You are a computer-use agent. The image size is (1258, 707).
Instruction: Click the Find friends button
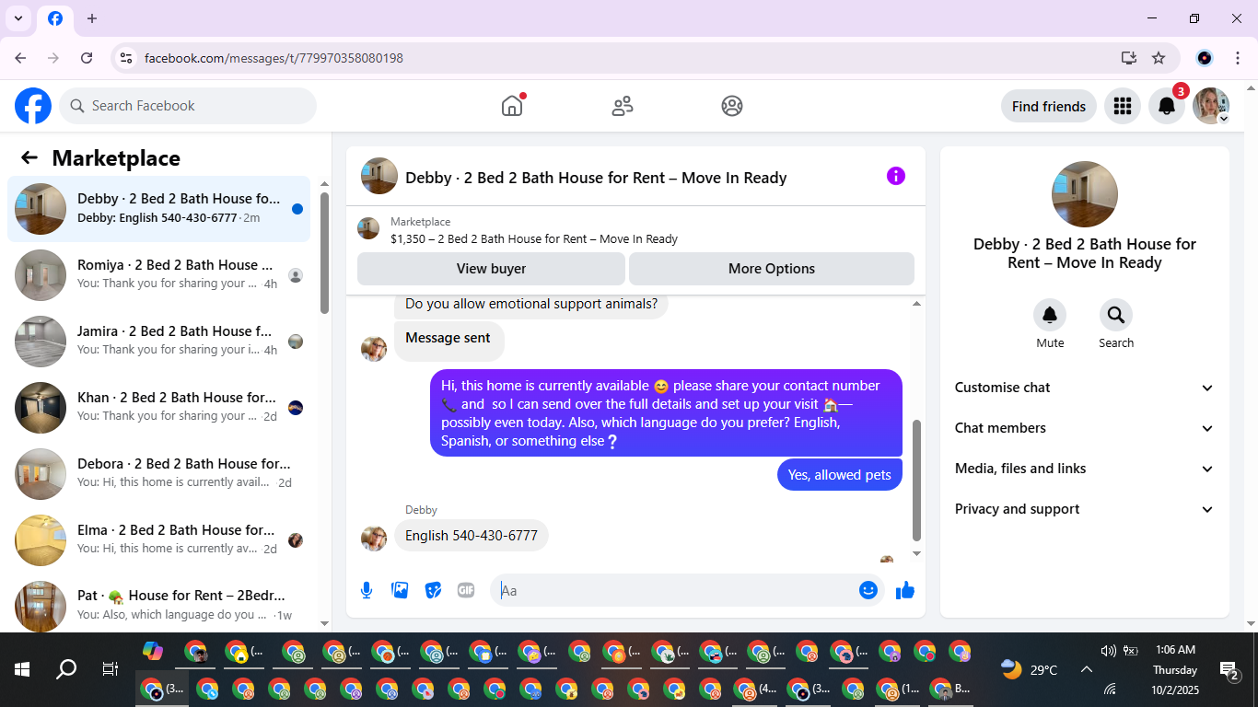1049,106
